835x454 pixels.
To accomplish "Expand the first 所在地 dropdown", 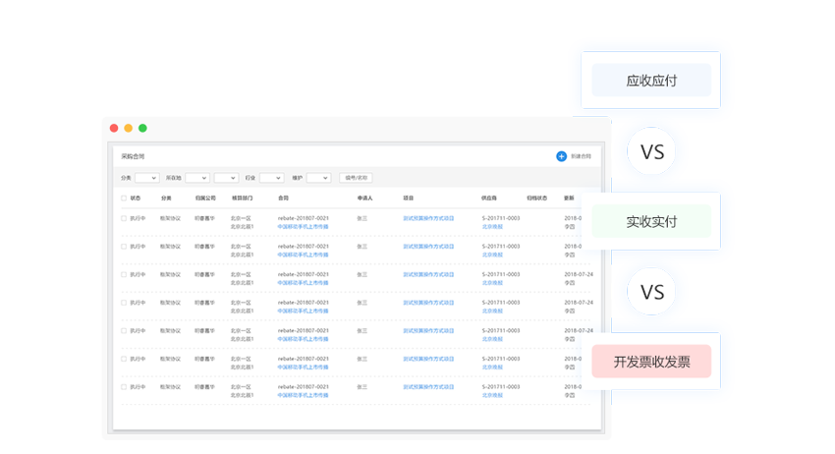I will point(196,178).
